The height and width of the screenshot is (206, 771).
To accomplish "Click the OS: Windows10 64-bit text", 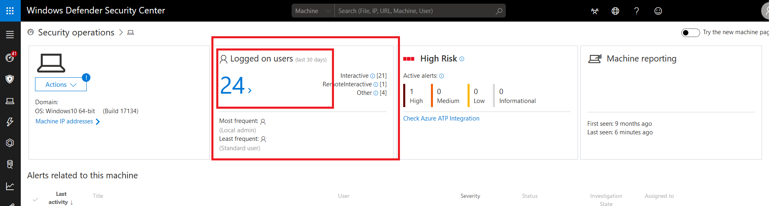I will (x=65, y=111).
